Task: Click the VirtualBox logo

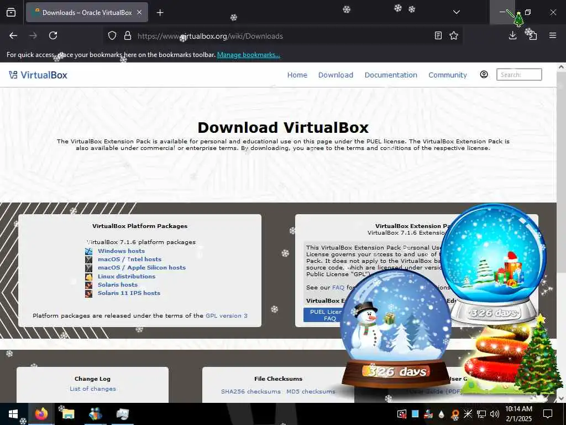Action: [38, 75]
